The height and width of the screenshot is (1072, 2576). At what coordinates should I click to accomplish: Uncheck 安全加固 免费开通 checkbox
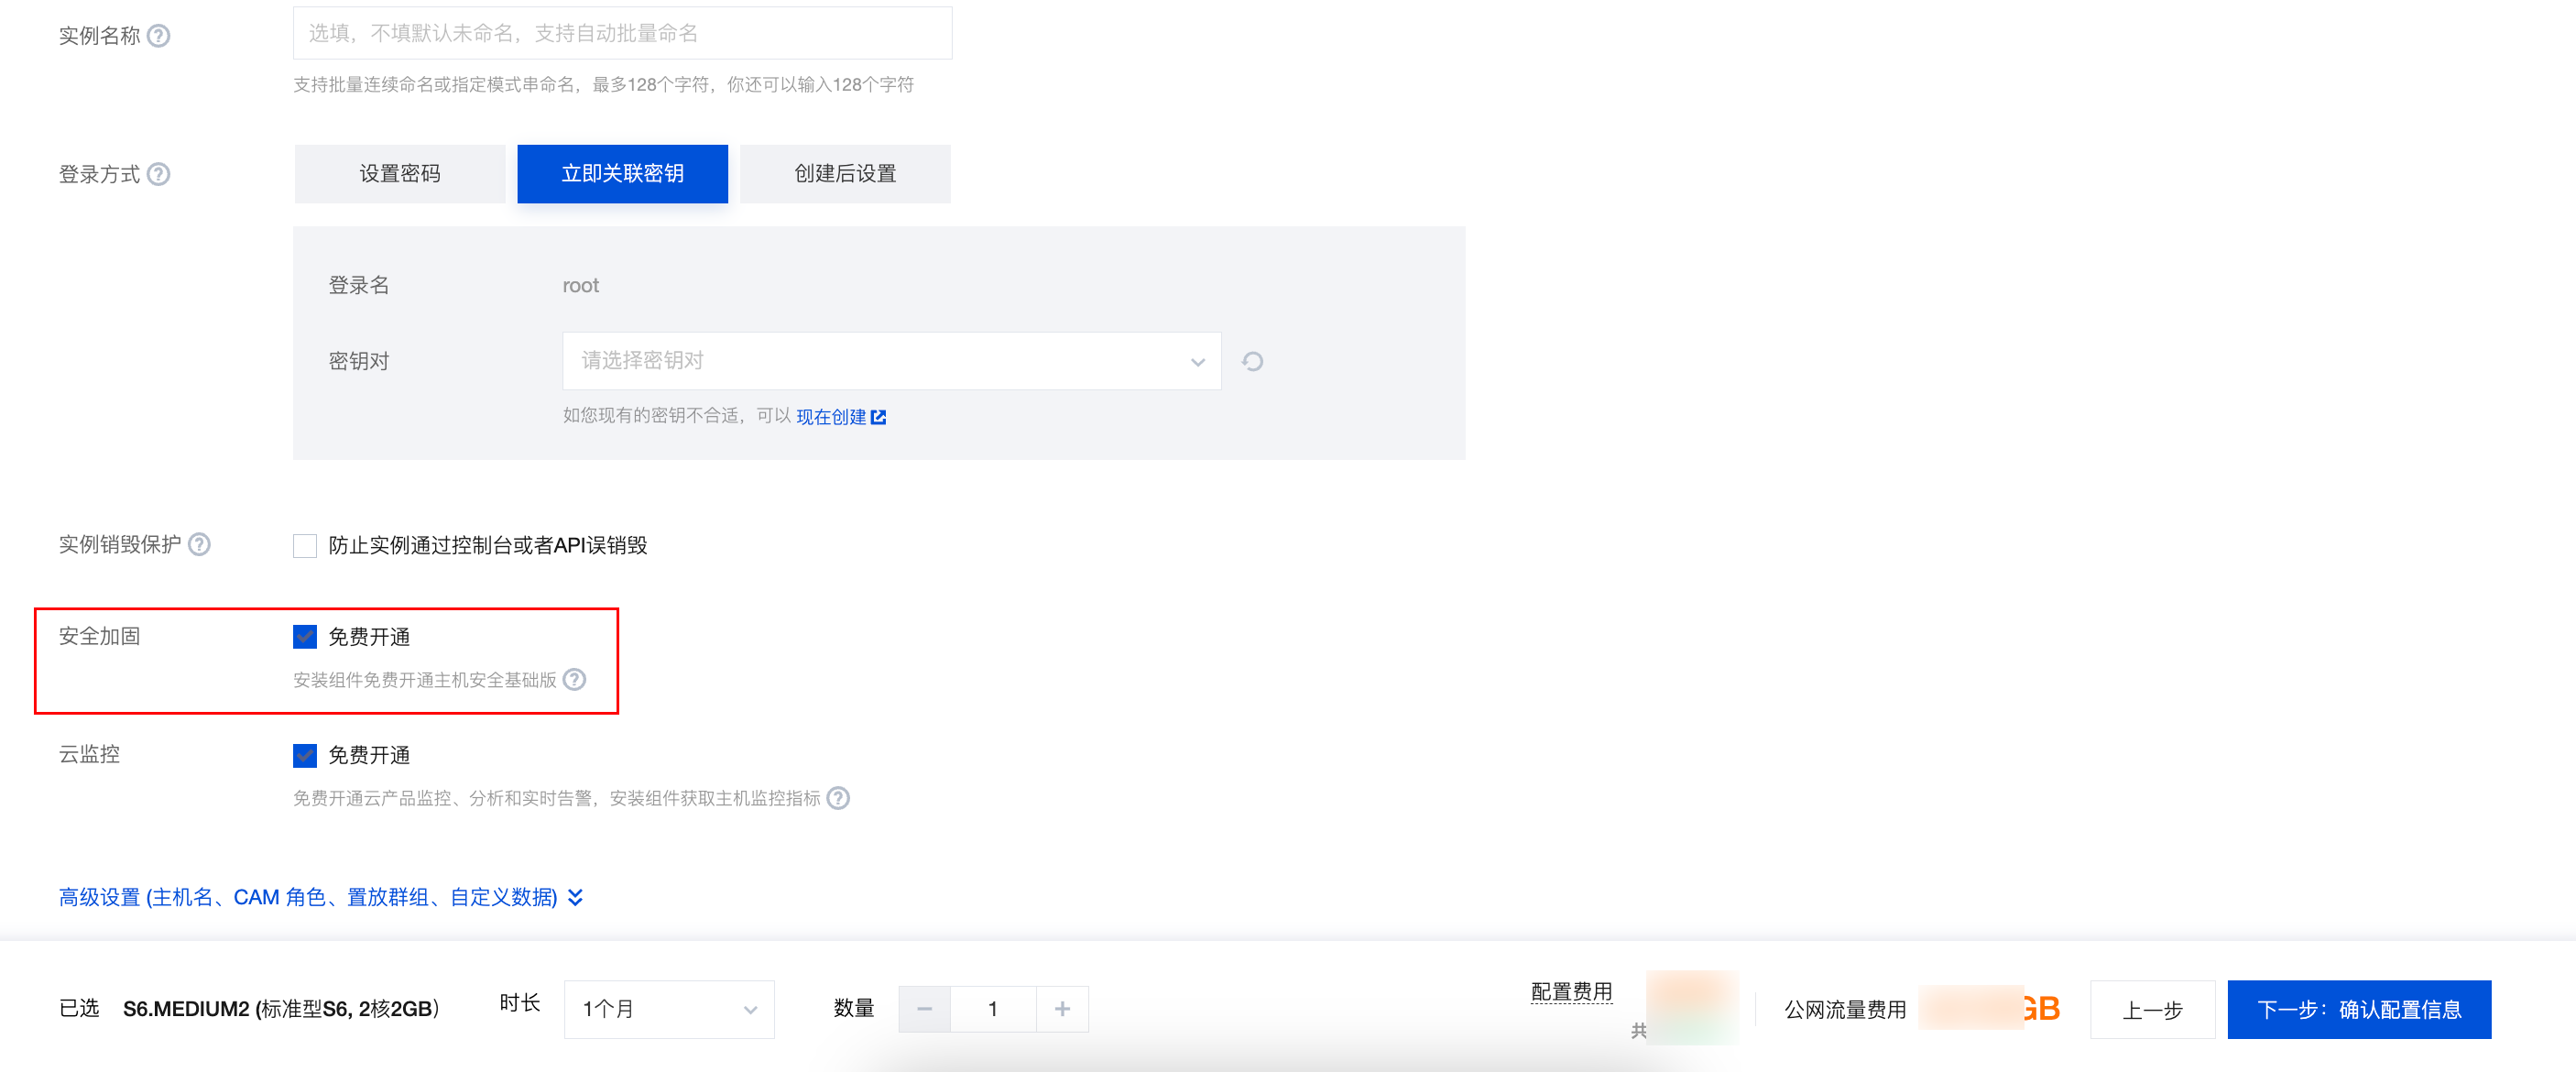click(305, 637)
